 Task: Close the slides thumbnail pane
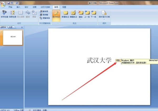click(x=22, y=27)
